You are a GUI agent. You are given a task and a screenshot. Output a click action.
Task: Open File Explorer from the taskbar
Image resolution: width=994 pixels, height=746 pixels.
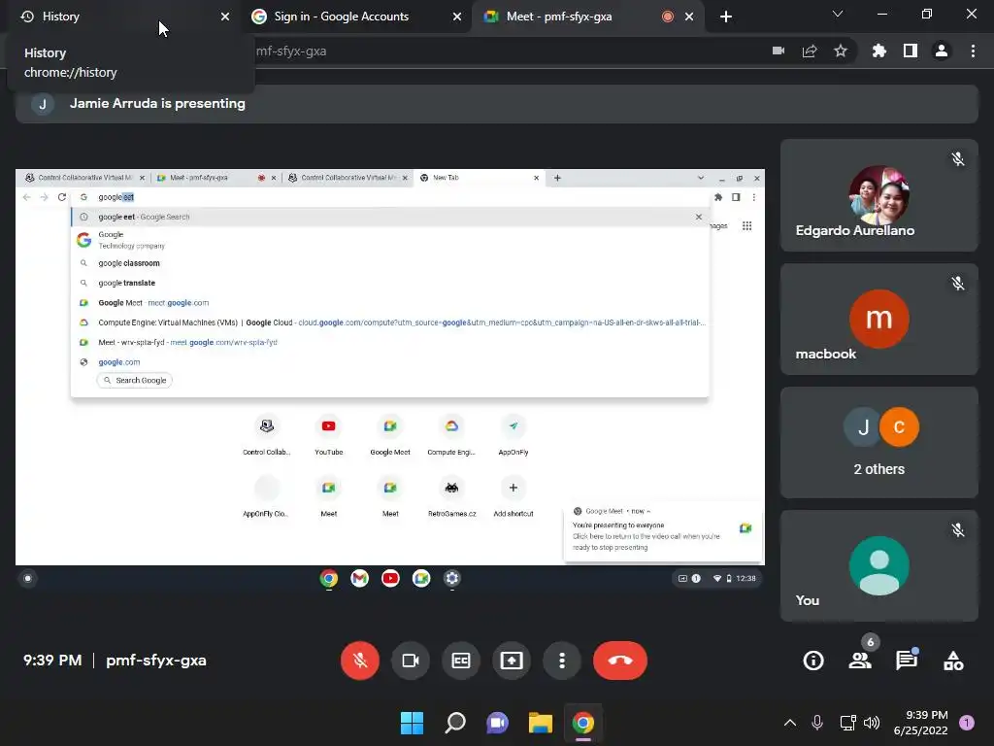[x=541, y=723]
